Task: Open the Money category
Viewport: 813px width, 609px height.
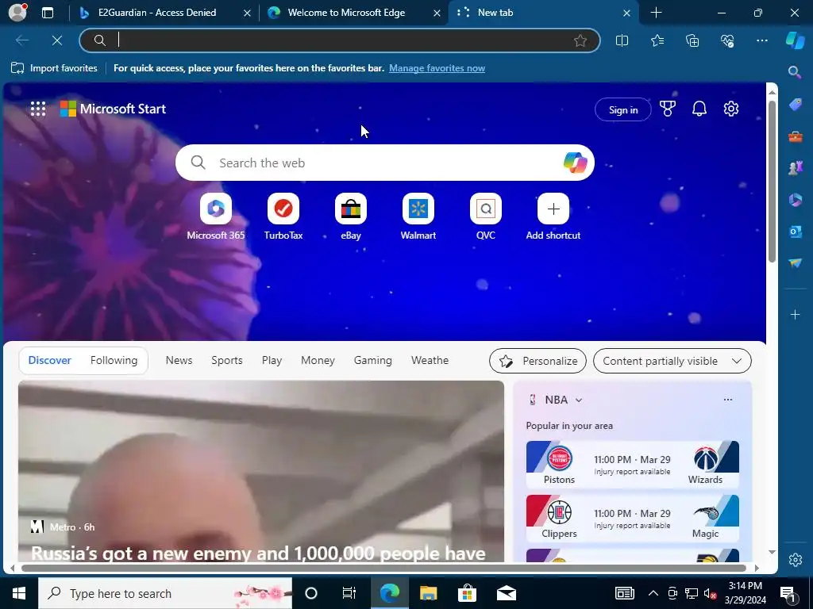Action: (x=318, y=361)
